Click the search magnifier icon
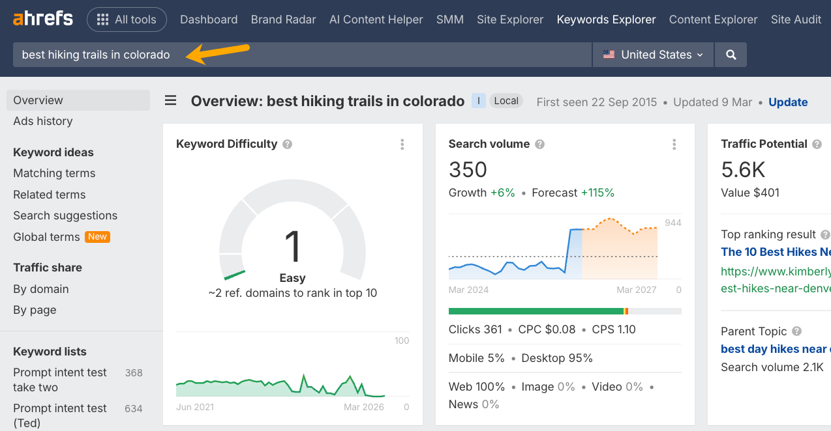 point(730,54)
